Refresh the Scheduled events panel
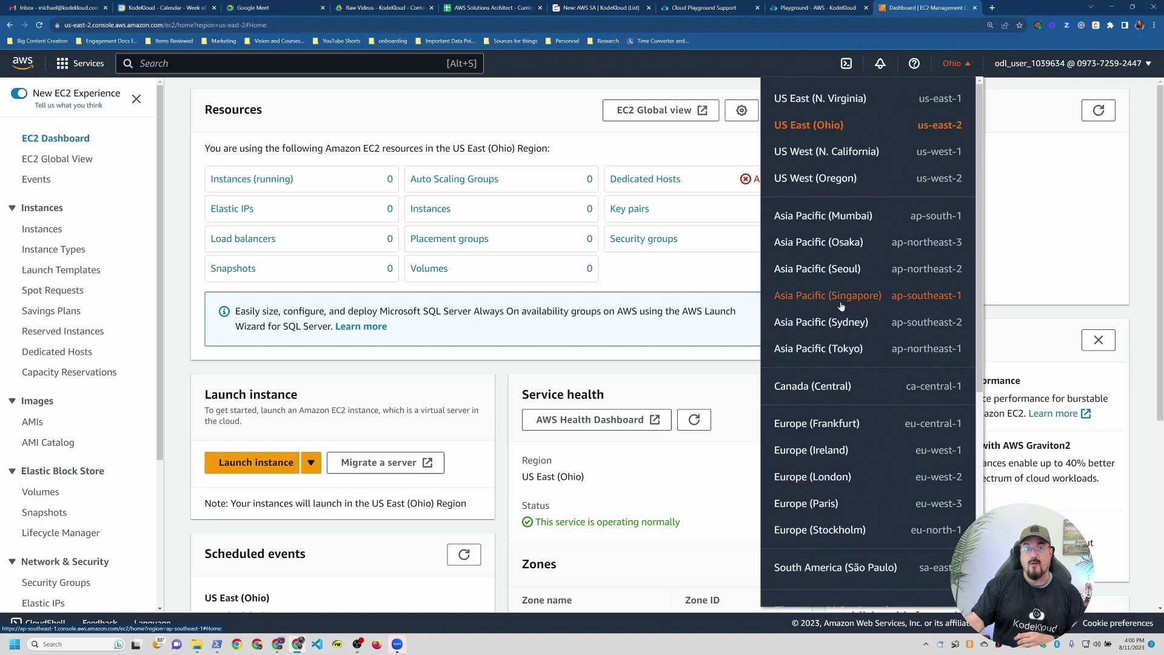 point(464,554)
